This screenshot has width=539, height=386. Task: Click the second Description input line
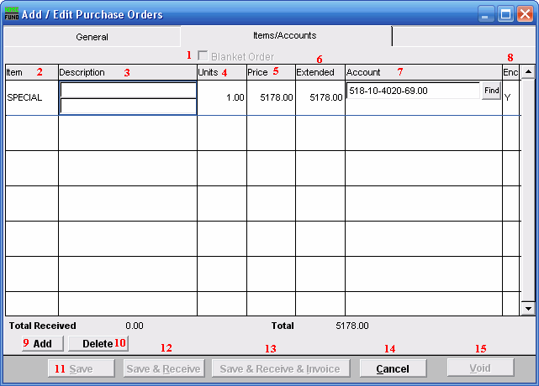(128, 106)
